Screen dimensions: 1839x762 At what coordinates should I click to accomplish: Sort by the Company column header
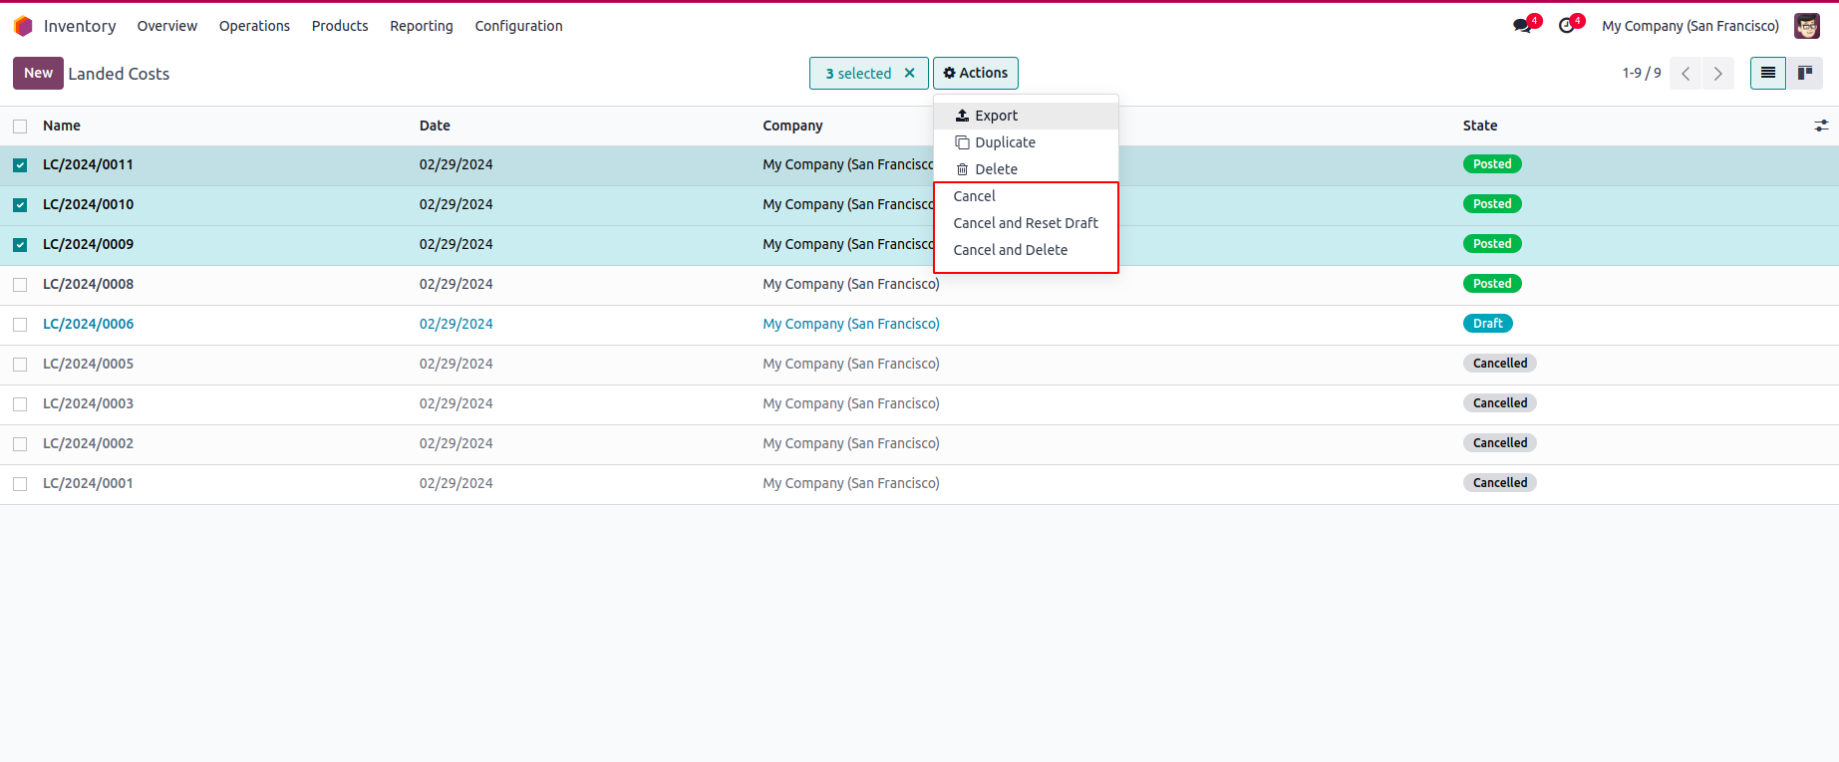click(x=792, y=126)
